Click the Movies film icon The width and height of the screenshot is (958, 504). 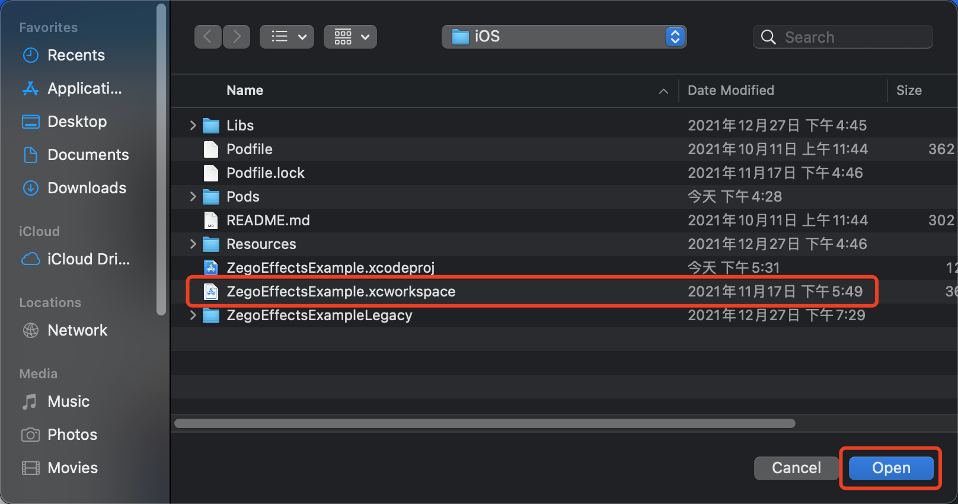[30, 468]
